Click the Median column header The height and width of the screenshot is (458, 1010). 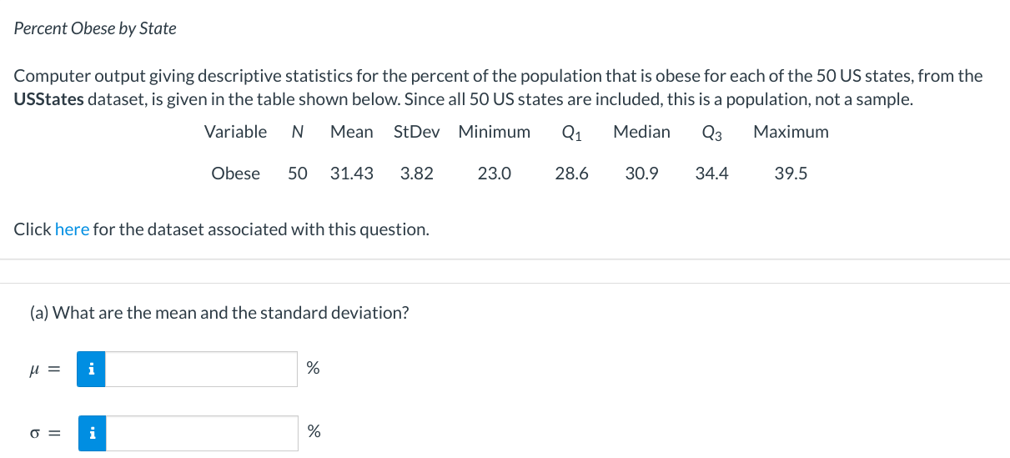pyautogui.click(x=641, y=132)
